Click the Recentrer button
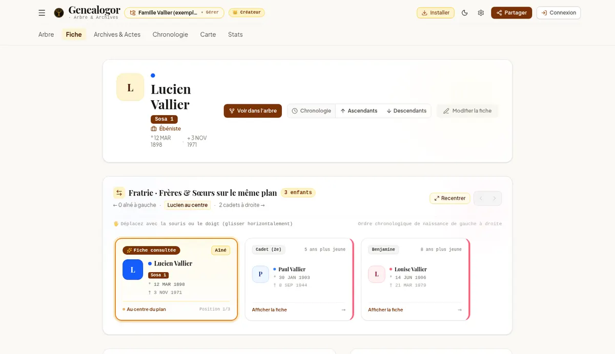The image size is (615, 354). click(450, 198)
